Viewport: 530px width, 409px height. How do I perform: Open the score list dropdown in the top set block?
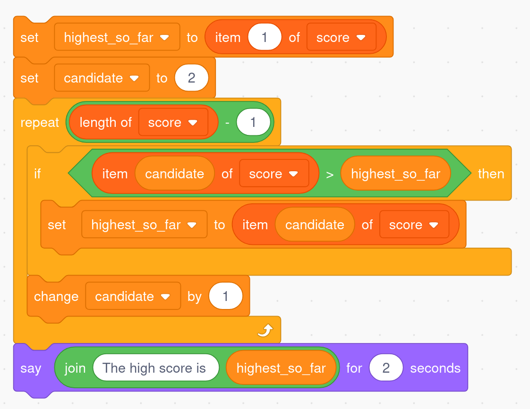[x=361, y=38]
